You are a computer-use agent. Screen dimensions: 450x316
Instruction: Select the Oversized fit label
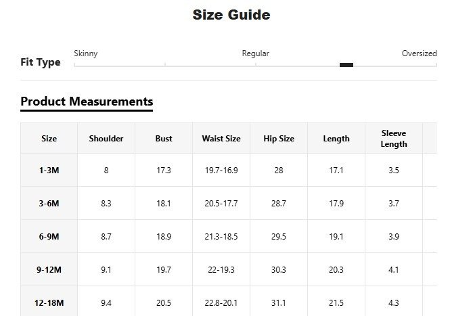pos(419,53)
